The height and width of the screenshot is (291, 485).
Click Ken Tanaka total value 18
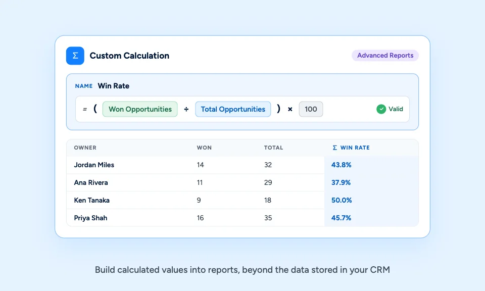268,200
